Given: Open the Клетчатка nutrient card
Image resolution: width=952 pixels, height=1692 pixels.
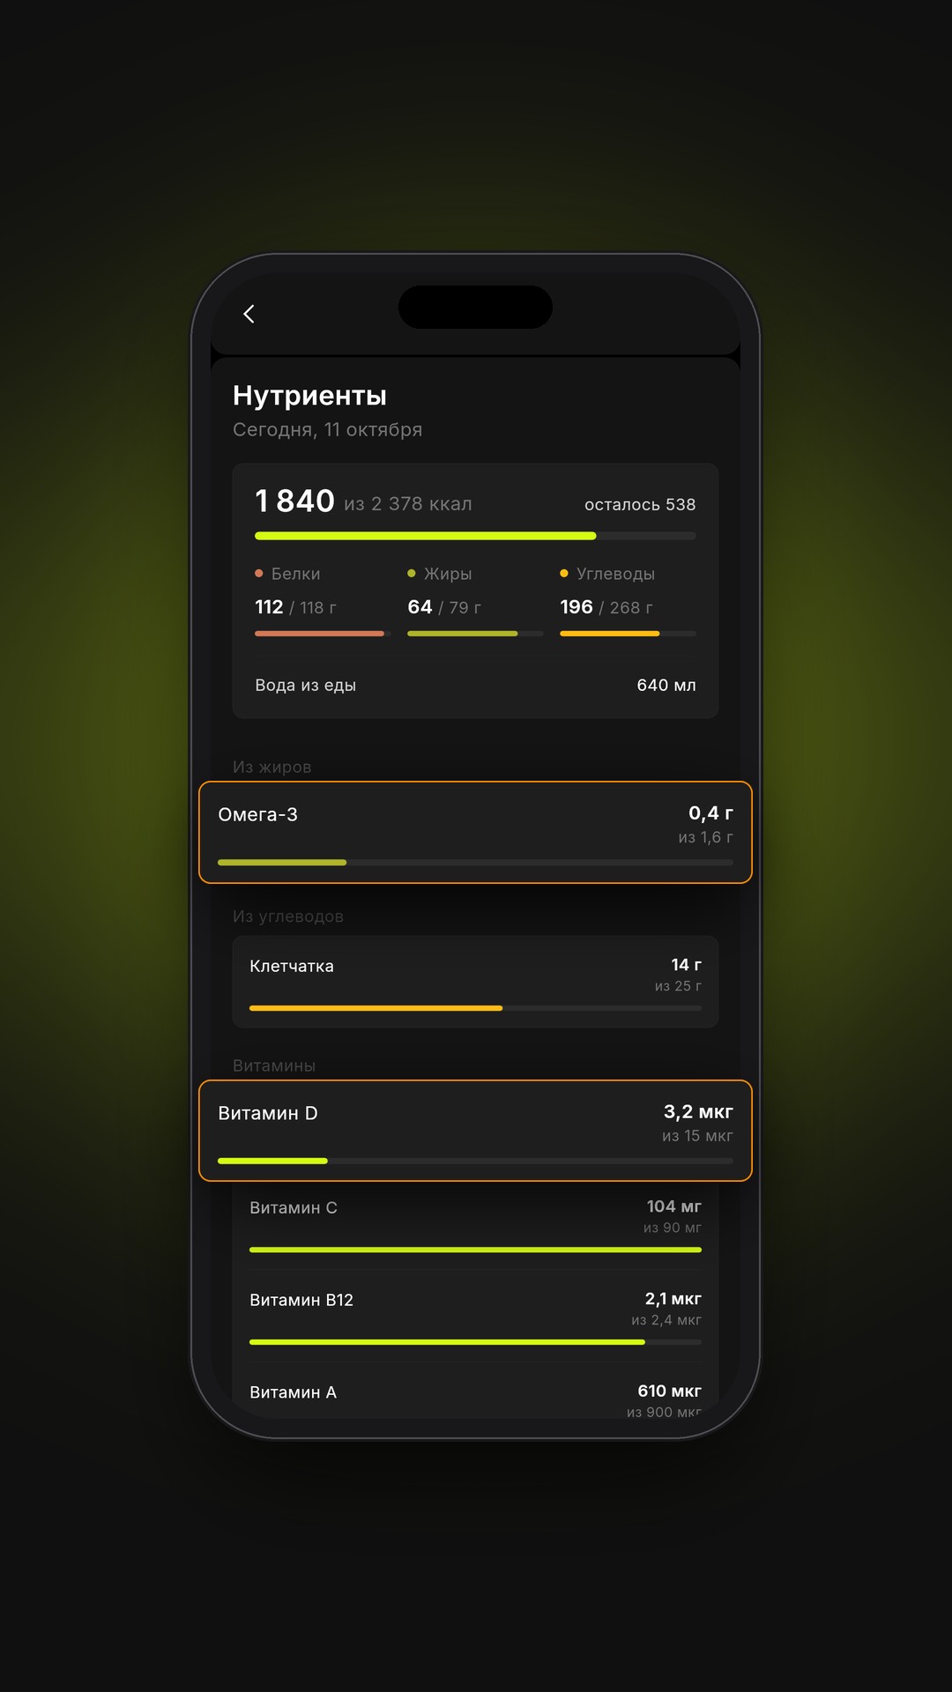Looking at the screenshot, I should pyautogui.click(x=475, y=982).
